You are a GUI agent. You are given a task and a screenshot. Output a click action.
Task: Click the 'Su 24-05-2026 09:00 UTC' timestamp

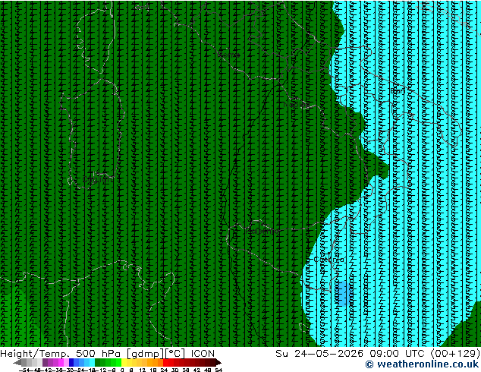click(351, 354)
